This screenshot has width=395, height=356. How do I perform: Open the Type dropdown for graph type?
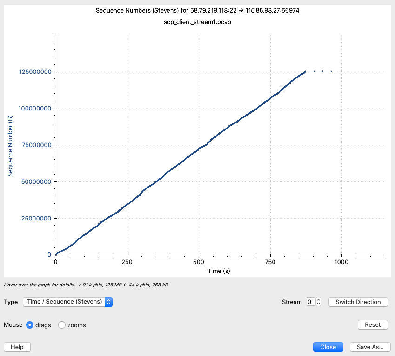[x=67, y=302]
